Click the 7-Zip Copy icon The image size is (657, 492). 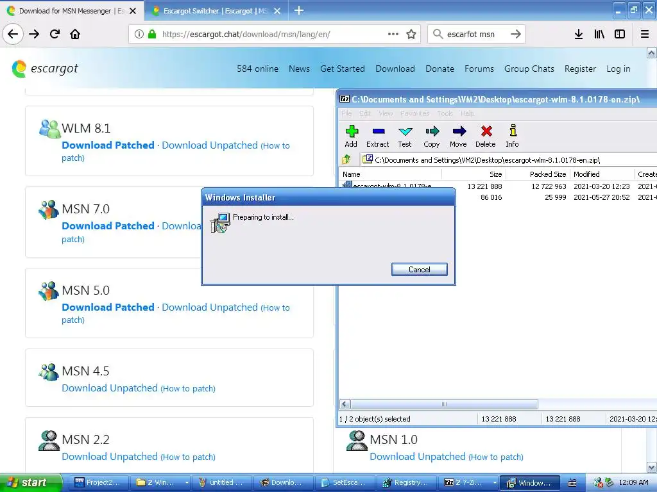click(432, 131)
